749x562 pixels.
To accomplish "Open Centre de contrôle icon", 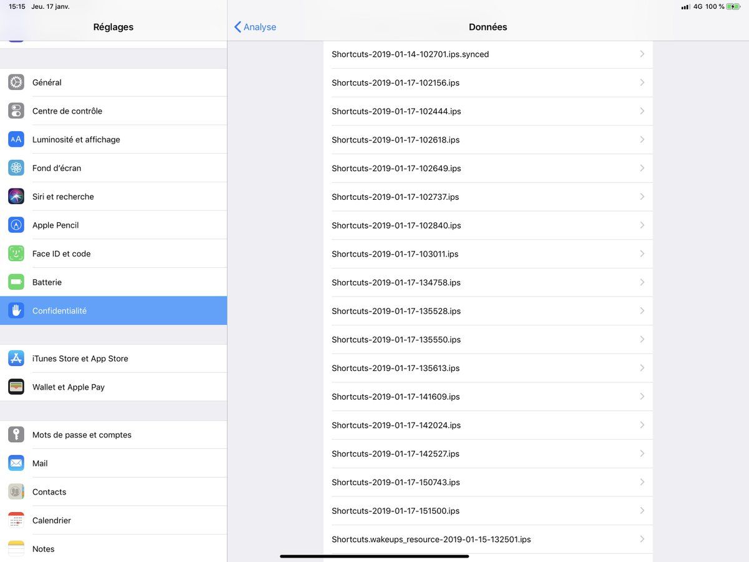I will click(16, 111).
